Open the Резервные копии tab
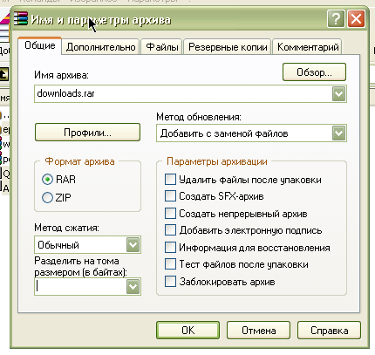 [x=228, y=47]
